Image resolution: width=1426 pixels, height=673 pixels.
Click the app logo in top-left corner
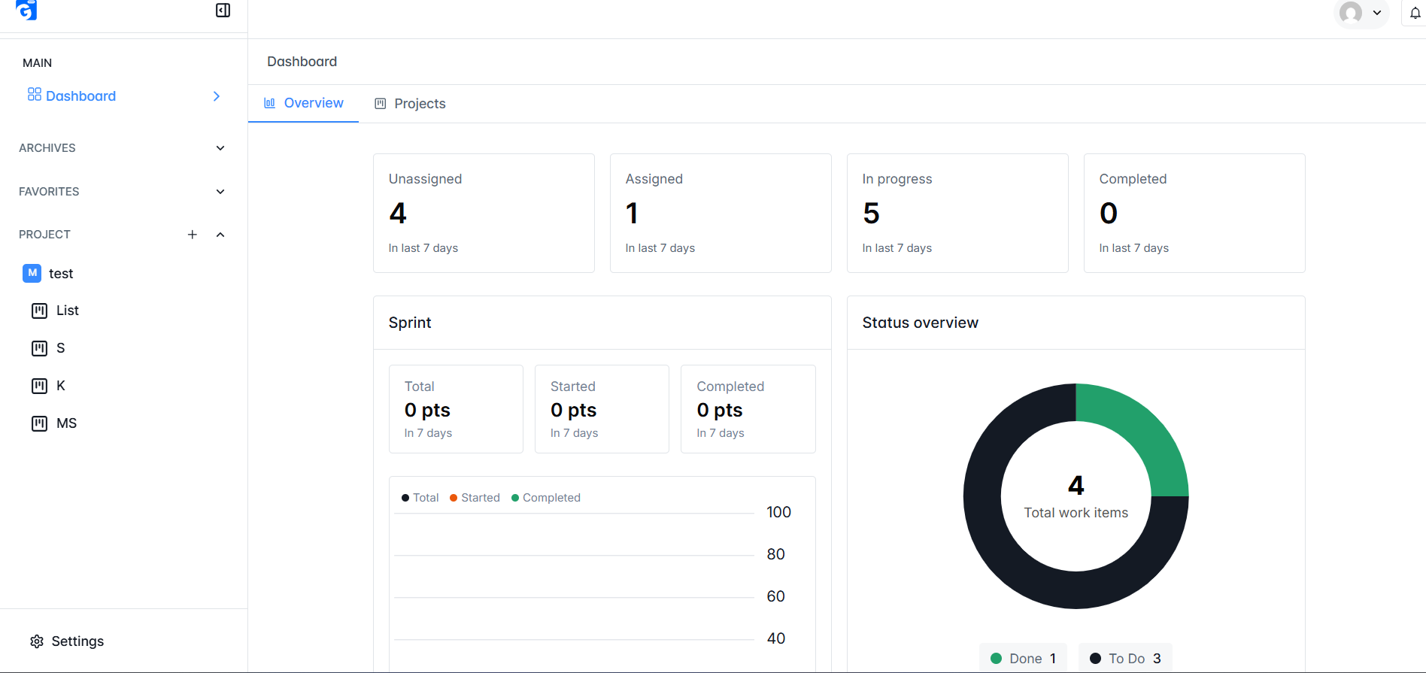(x=26, y=10)
